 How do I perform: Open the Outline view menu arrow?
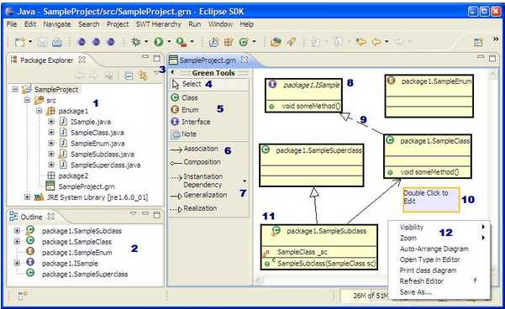(133, 213)
